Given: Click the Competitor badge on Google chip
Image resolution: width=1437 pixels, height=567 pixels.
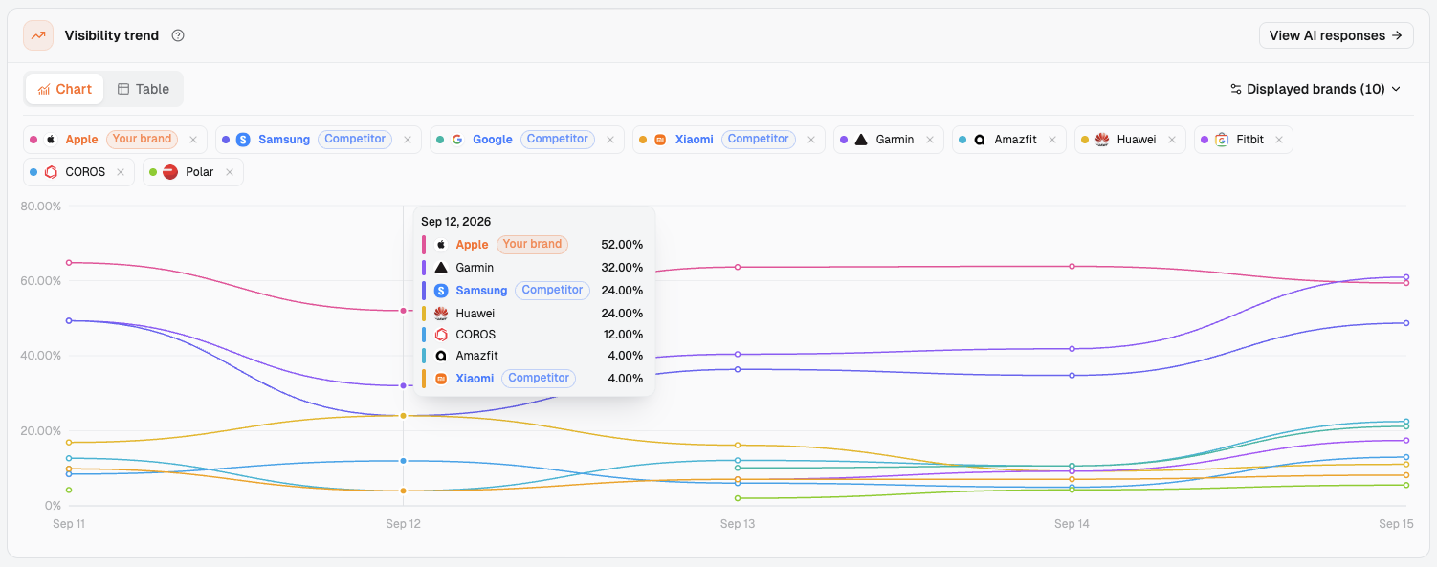Looking at the screenshot, I should coord(558,140).
